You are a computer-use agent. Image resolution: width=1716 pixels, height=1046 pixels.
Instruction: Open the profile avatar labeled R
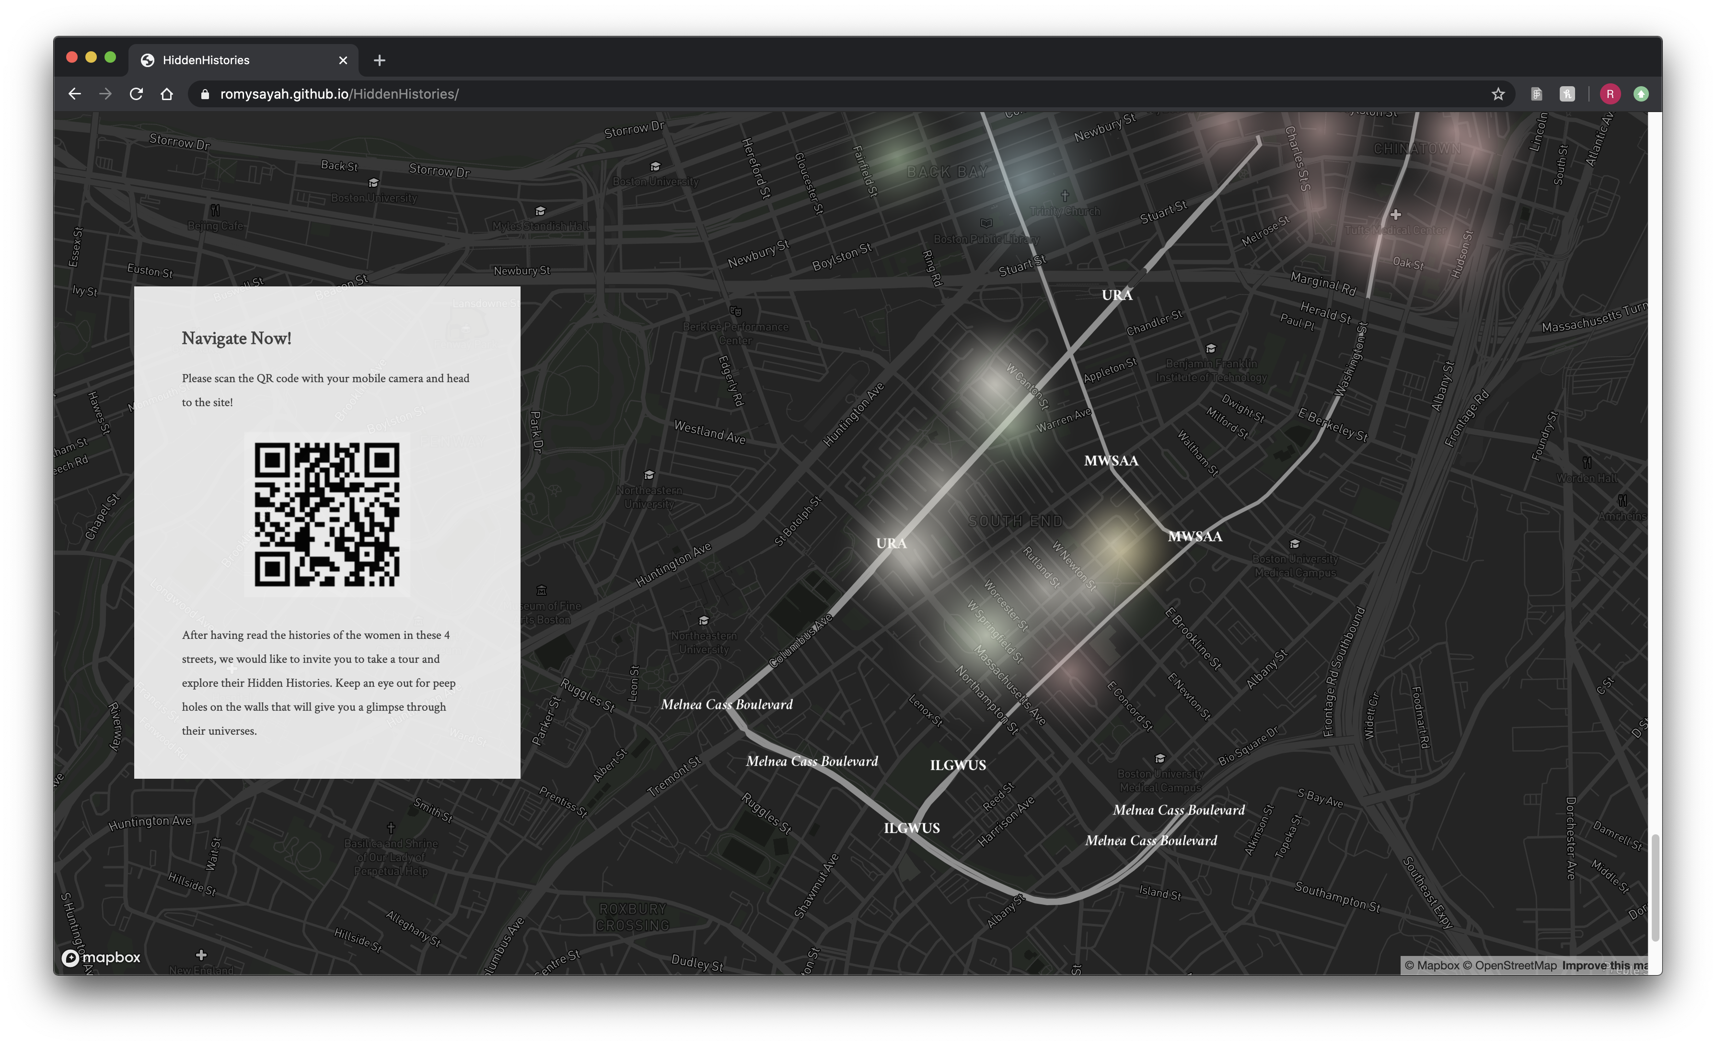tap(1610, 94)
